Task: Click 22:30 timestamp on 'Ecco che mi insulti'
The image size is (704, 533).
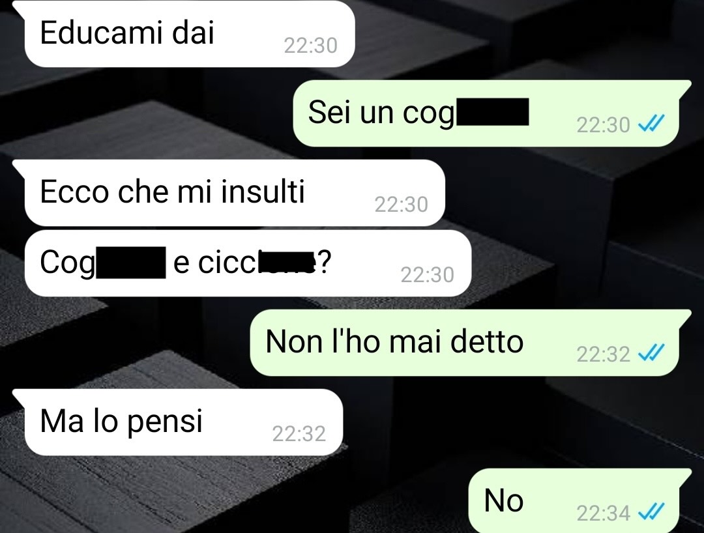Action: point(402,205)
